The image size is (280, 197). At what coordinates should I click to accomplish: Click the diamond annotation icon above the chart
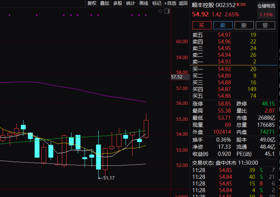(x=160, y=11)
